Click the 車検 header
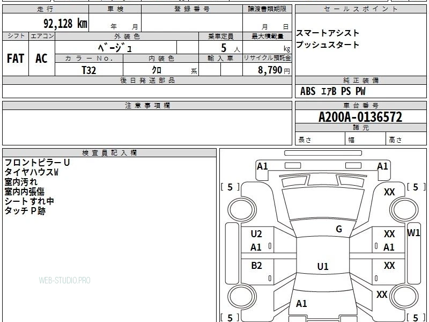The height and width of the screenshot is (322, 429). coord(115,9)
